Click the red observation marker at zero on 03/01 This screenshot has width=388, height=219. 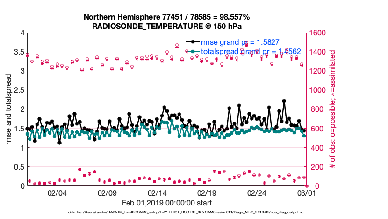[x=306, y=186]
